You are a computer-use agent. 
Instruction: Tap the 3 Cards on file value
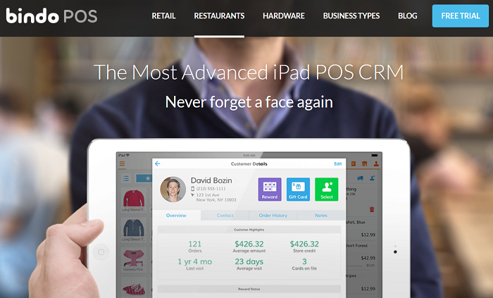point(304,261)
